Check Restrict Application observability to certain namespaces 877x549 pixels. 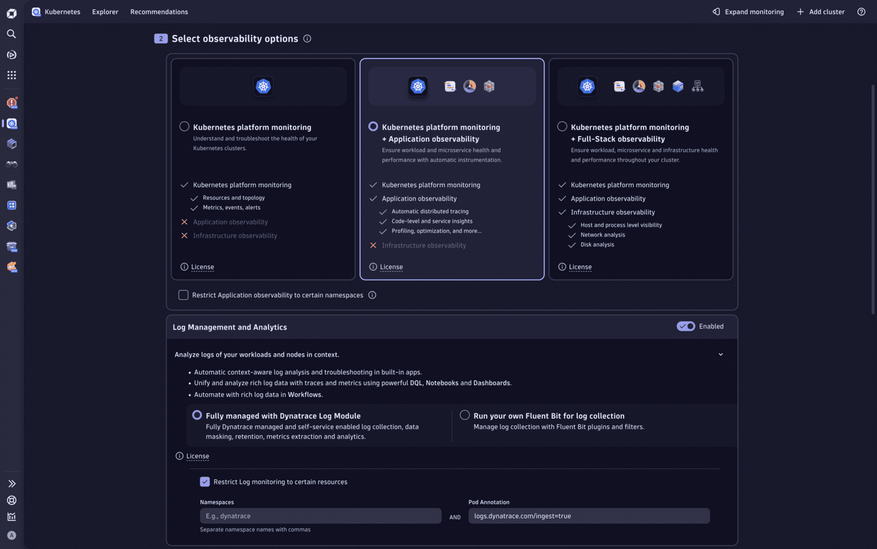click(x=183, y=295)
